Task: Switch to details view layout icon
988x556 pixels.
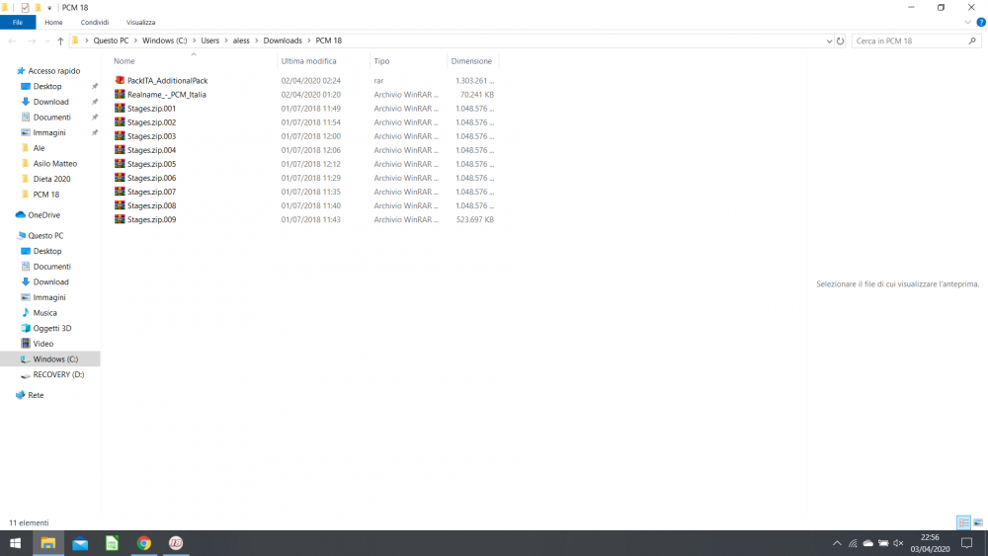Action: (x=963, y=522)
